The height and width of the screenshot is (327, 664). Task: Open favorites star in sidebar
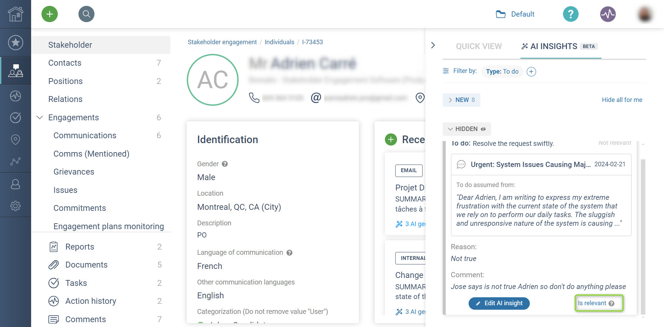(x=16, y=43)
